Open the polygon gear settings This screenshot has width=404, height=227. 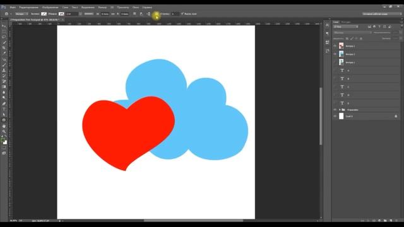tap(157, 14)
